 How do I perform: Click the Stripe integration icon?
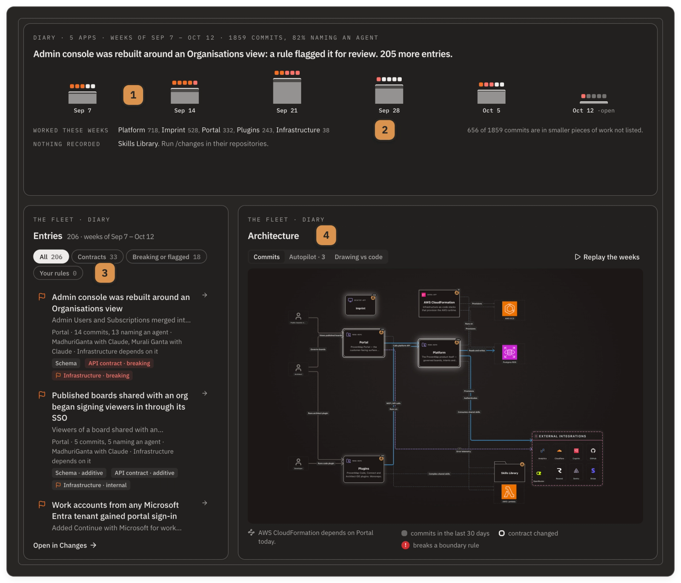click(x=593, y=471)
